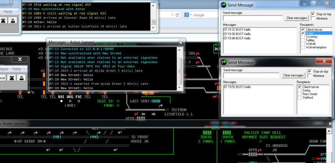Open the Help menu above the top telephone icon
The height and width of the screenshot is (163, 335).
pos(8,12)
